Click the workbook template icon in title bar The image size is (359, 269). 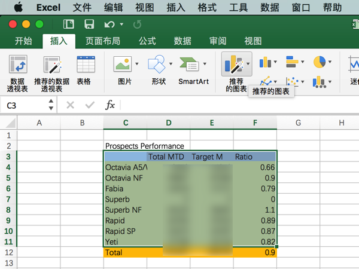click(68, 24)
